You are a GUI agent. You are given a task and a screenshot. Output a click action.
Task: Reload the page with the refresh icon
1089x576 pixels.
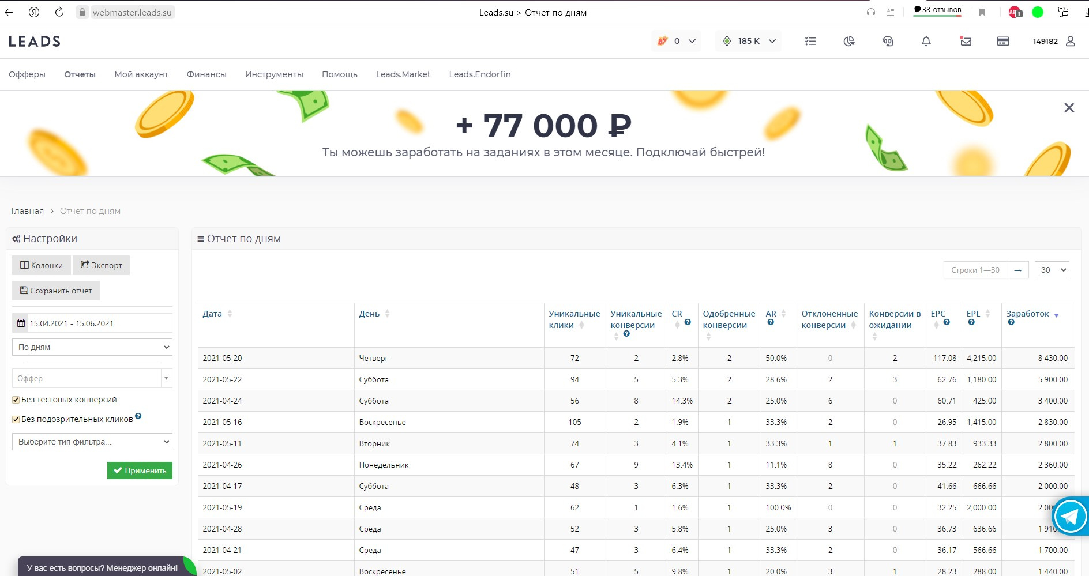coord(59,12)
